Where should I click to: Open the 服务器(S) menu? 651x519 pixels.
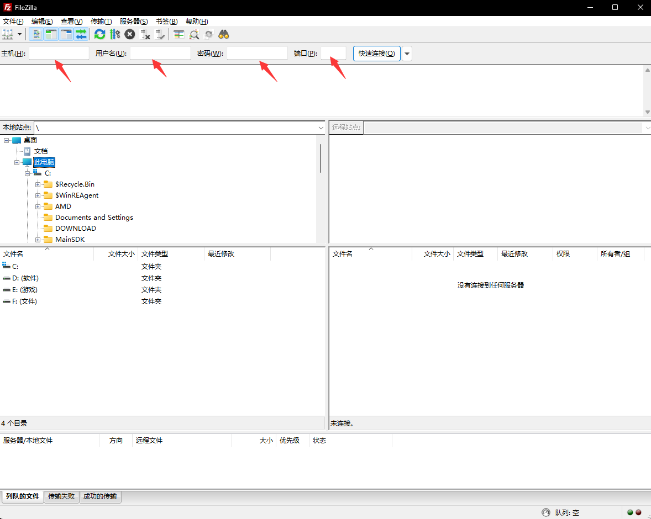(x=134, y=21)
